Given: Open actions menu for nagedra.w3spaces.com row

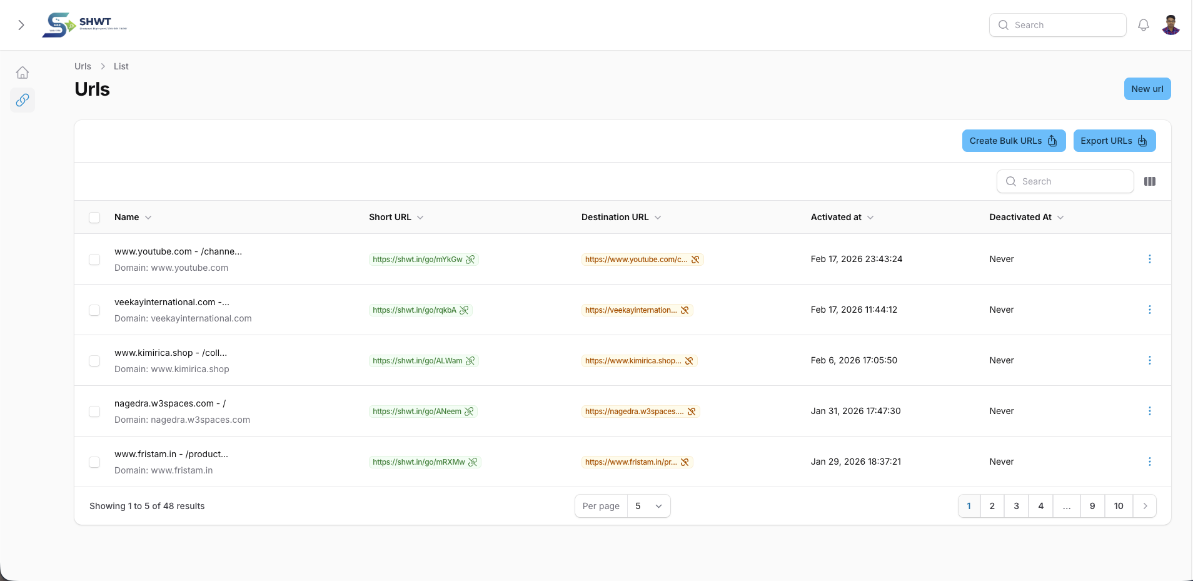Looking at the screenshot, I should pos(1149,411).
